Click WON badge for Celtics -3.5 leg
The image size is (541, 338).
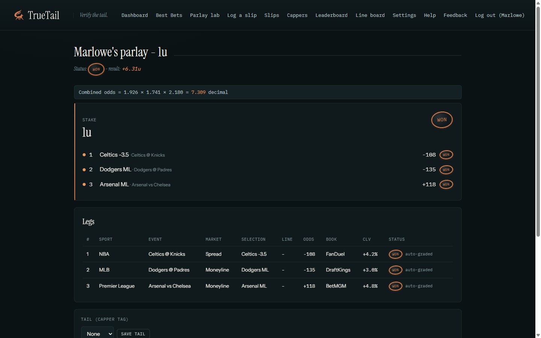click(x=446, y=155)
